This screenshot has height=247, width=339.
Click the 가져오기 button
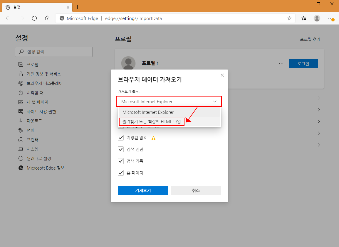coord(143,190)
